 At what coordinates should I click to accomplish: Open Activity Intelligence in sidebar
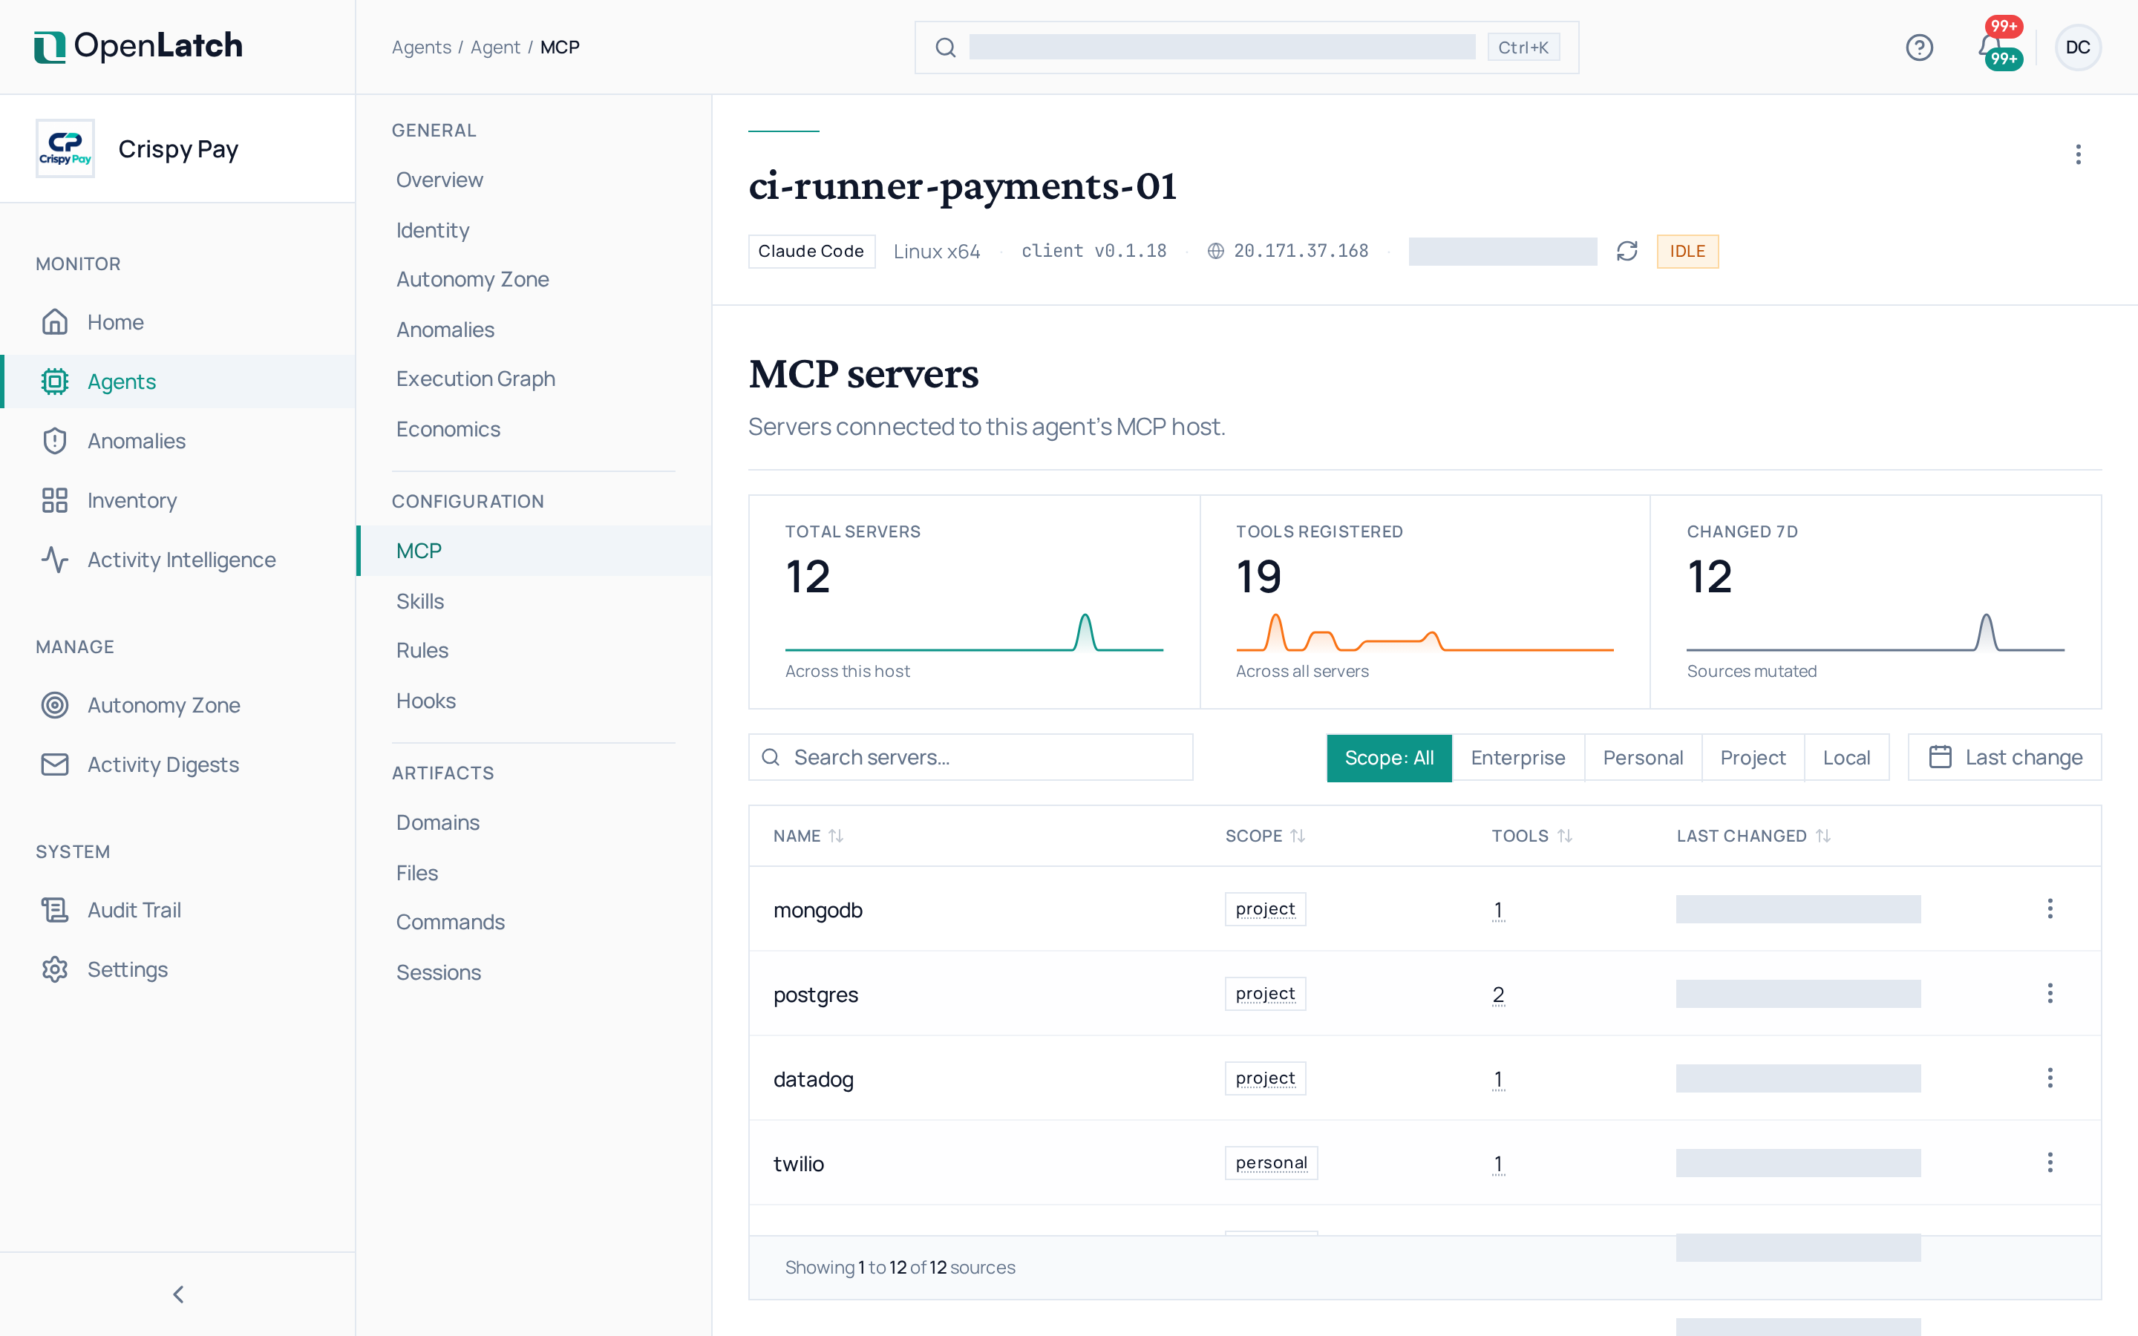[177, 560]
